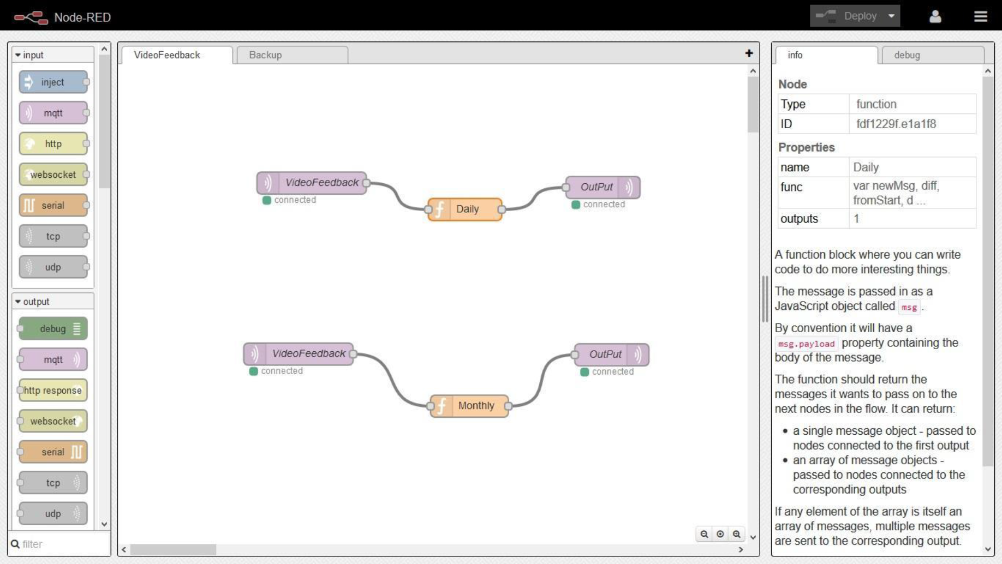Screen dimensions: 1002x564
Task: Click the canvas scroll left arrow
Action: [x=124, y=549]
